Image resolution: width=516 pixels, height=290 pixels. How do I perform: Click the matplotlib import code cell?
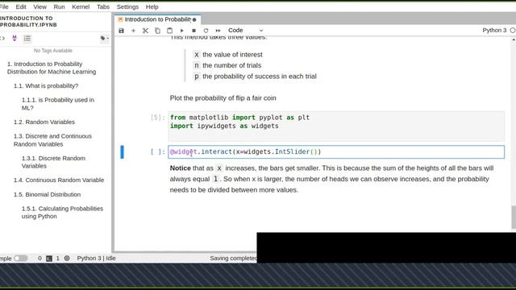coord(336,126)
